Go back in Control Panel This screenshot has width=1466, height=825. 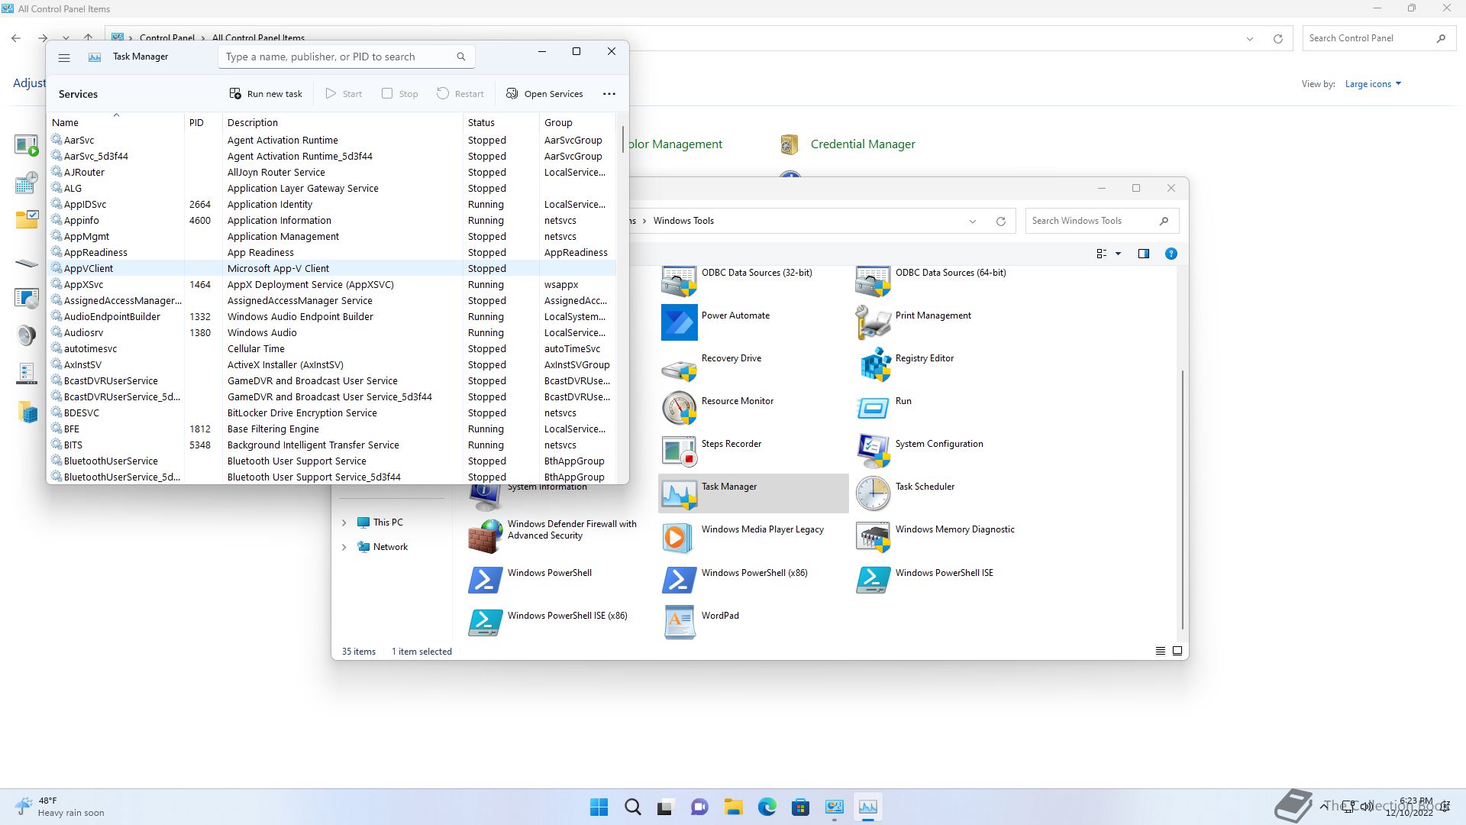pos(16,38)
